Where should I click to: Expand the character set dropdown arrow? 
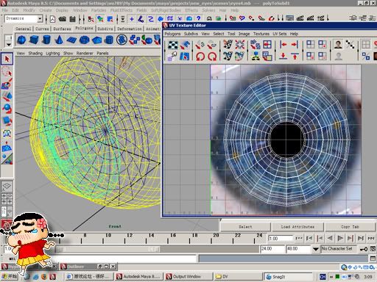315,249
